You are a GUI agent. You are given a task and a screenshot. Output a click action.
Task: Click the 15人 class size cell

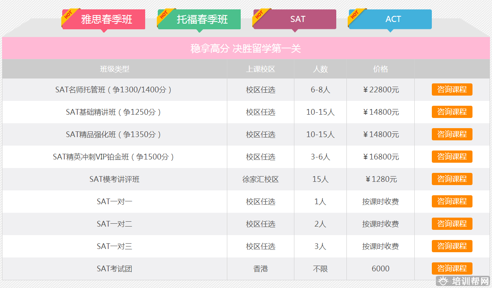coord(320,179)
